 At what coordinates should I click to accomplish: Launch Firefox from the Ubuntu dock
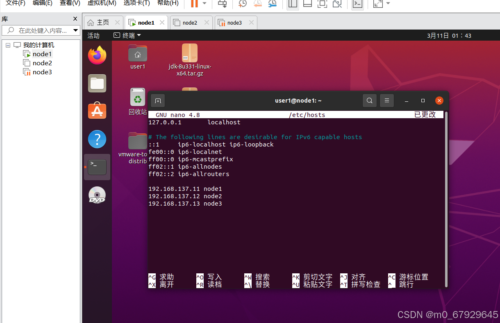pyautogui.click(x=97, y=55)
